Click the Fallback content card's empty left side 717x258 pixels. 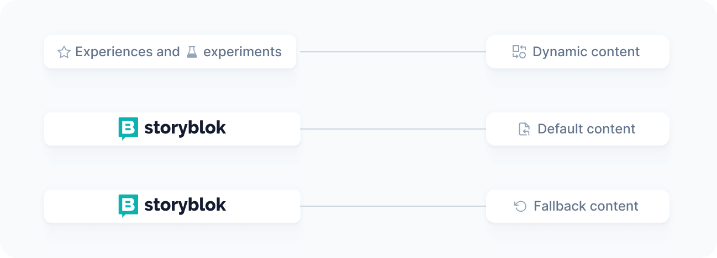click(x=498, y=206)
